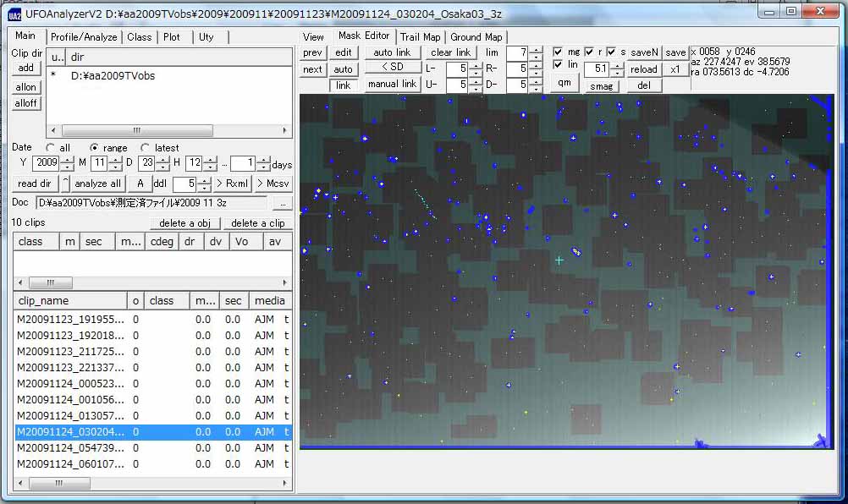Click the cyan crosshair marker in sky image
The height and width of the screenshot is (504, 848).
tap(559, 260)
